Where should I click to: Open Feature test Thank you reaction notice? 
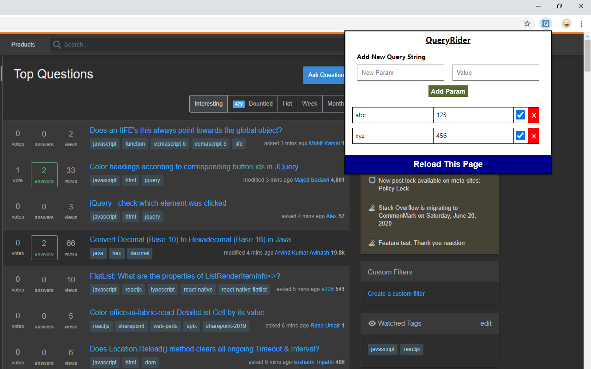tap(422, 243)
